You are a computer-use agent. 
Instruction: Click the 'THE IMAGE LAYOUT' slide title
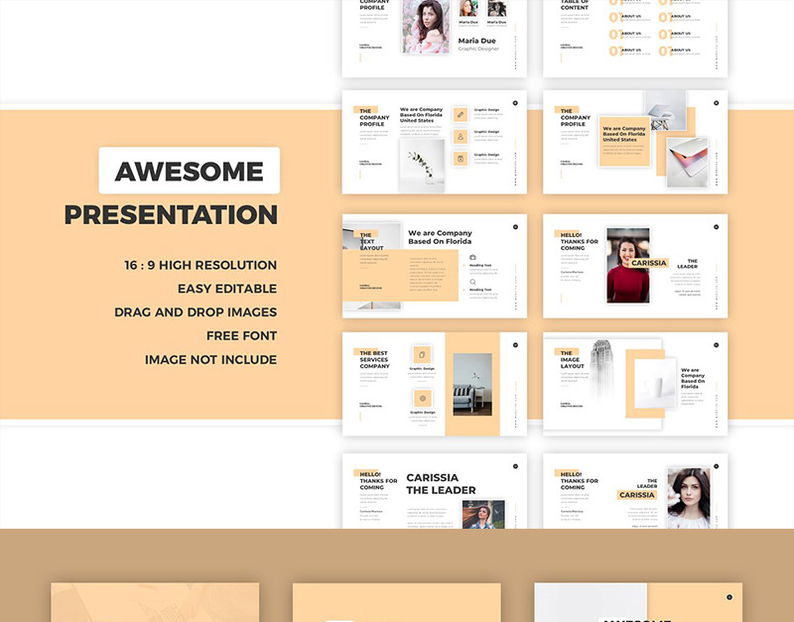pos(573,359)
